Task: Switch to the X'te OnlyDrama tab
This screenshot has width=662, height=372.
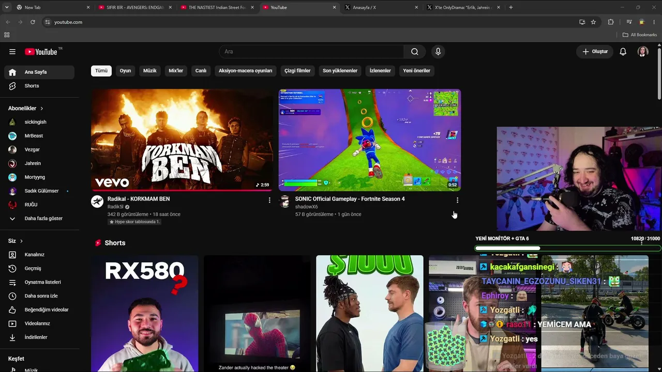Action: point(463,7)
